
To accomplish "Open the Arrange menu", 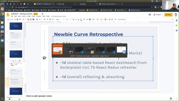I will click(39, 16).
